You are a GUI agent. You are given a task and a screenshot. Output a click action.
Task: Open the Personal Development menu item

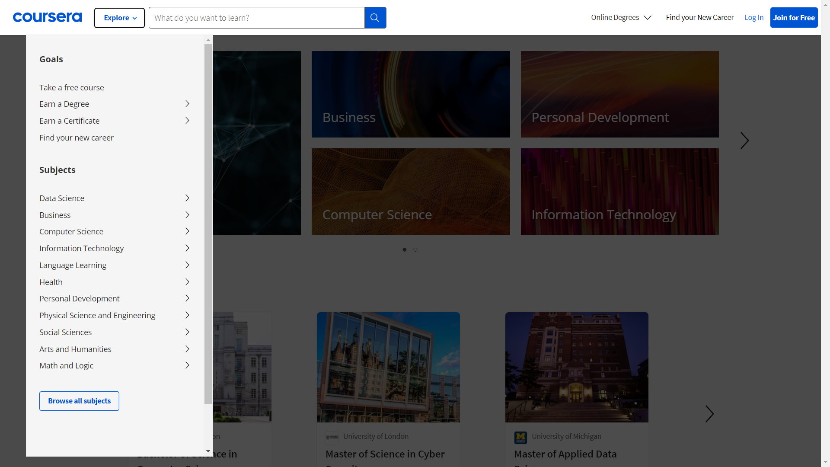(115, 298)
